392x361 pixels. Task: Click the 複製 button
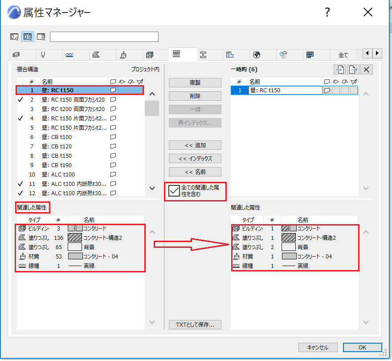(x=195, y=83)
